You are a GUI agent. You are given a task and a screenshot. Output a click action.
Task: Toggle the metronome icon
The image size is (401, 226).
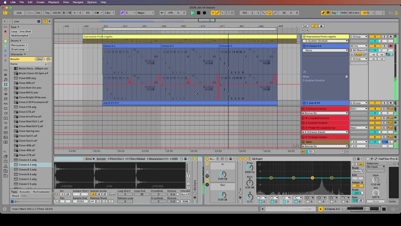coord(97,13)
